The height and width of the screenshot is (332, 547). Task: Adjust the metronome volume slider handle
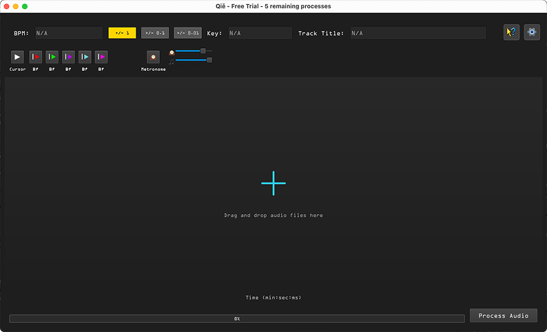(203, 51)
